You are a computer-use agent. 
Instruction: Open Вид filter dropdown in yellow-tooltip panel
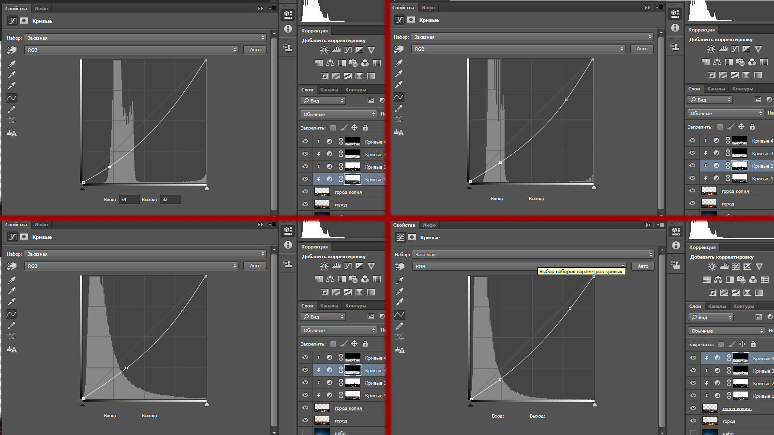(711, 317)
